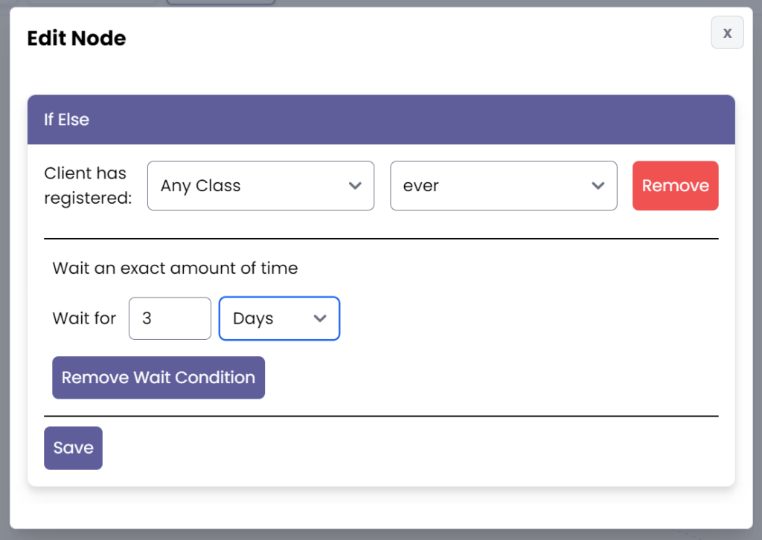
Task: Click the If Else header bar
Action: pyautogui.click(x=381, y=120)
